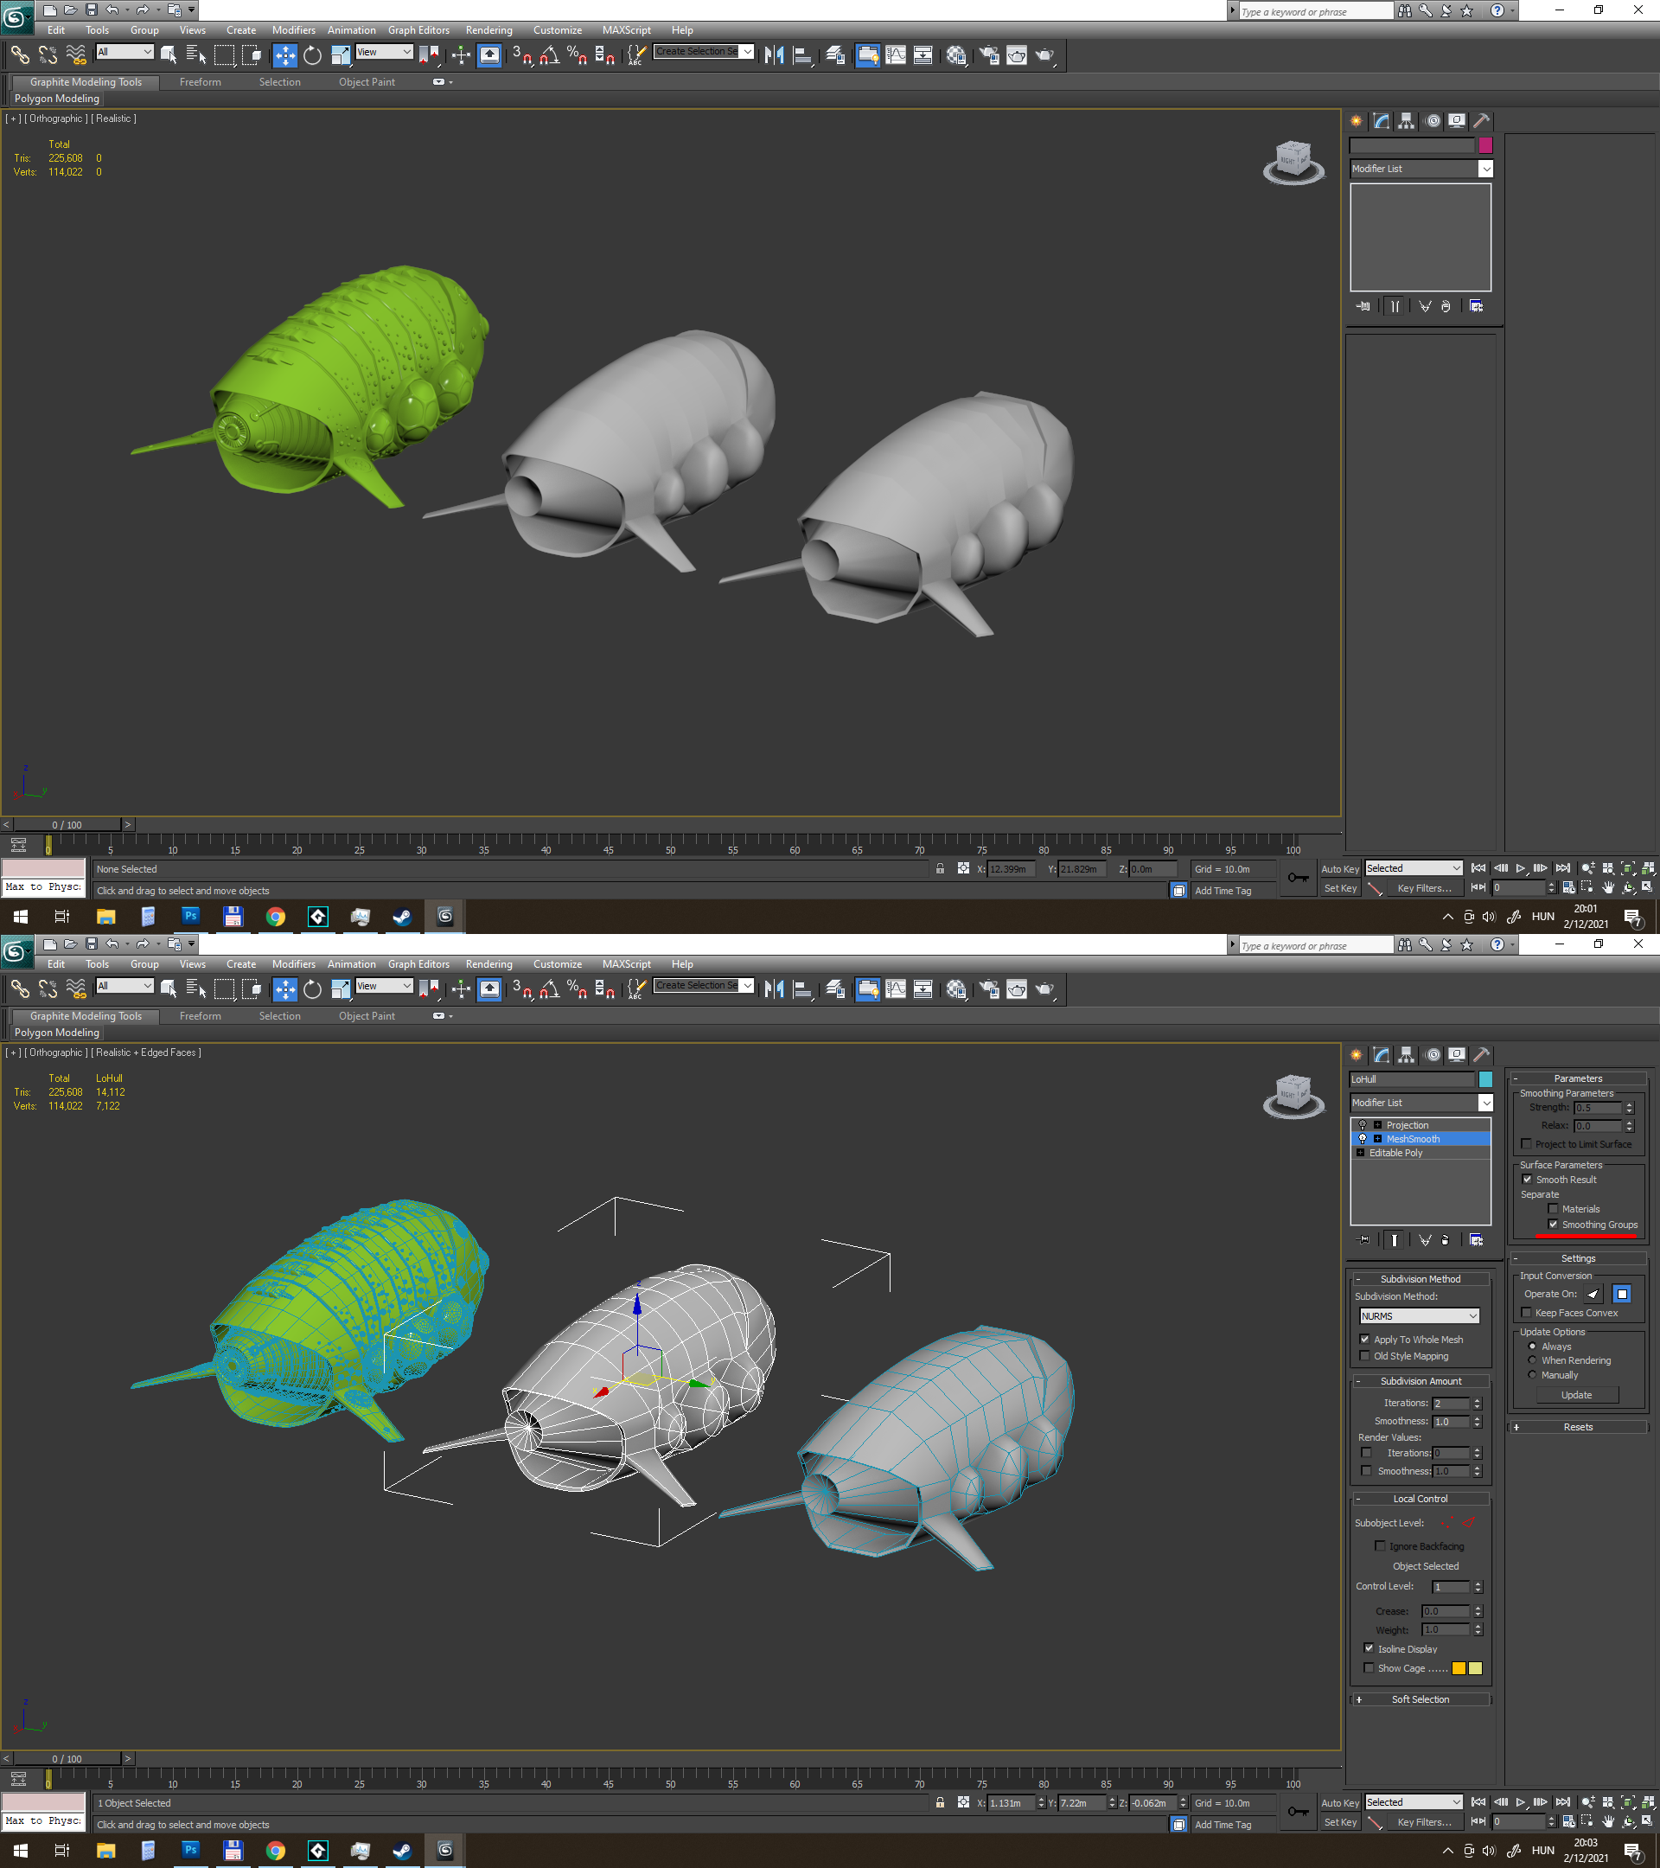Select the Operate On polygons icon
The height and width of the screenshot is (1868, 1660).
pos(1622,1293)
